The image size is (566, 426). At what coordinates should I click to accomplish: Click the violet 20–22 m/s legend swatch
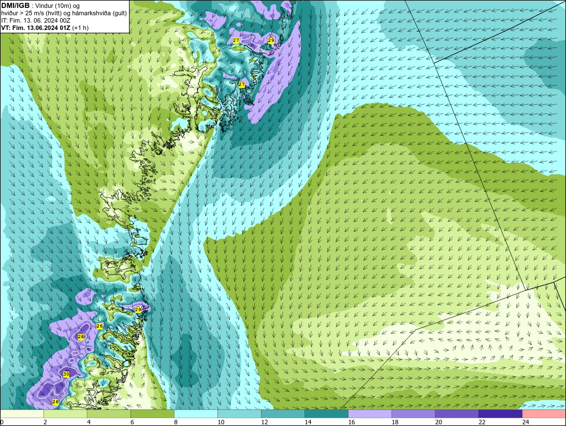pos(457,414)
